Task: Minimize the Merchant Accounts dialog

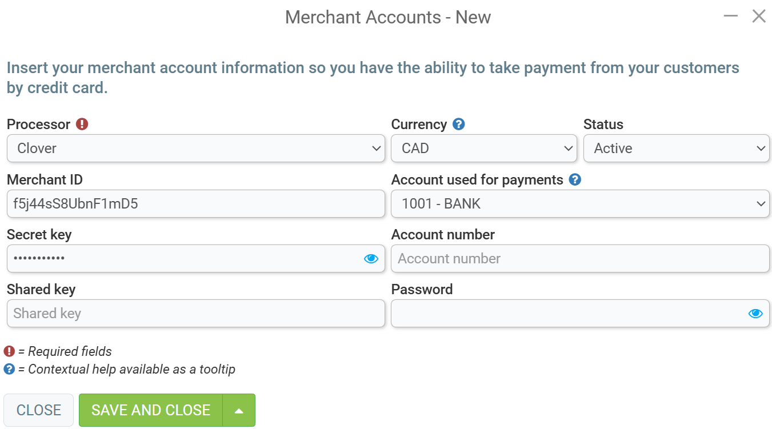Action: tap(730, 16)
